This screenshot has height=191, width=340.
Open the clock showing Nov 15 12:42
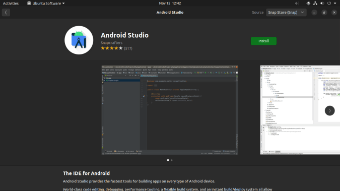170,3
